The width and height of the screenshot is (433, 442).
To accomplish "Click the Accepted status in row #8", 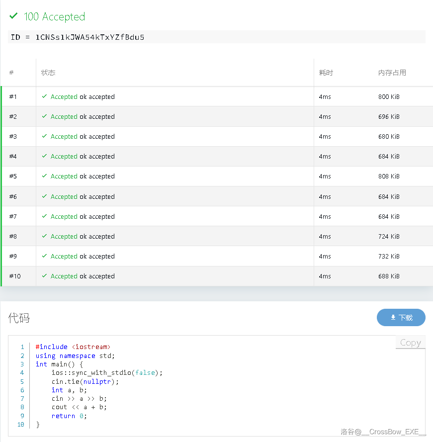I will point(64,237).
